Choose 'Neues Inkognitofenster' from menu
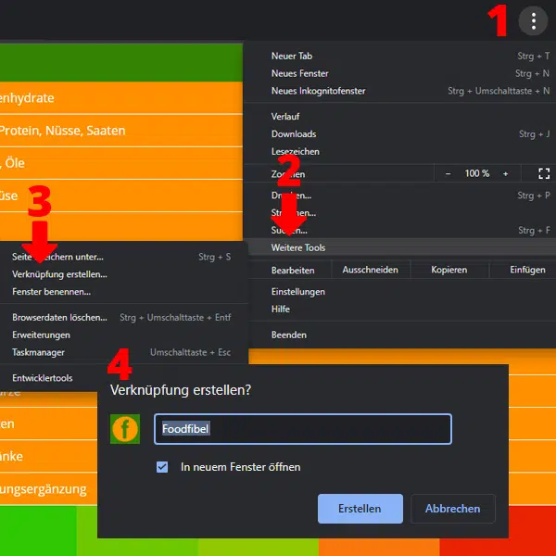Image resolution: width=556 pixels, height=556 pixels. [x=318, y=91]
